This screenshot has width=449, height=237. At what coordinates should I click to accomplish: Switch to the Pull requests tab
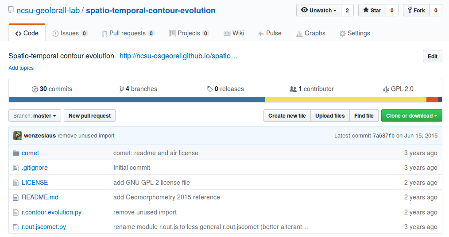128,34
